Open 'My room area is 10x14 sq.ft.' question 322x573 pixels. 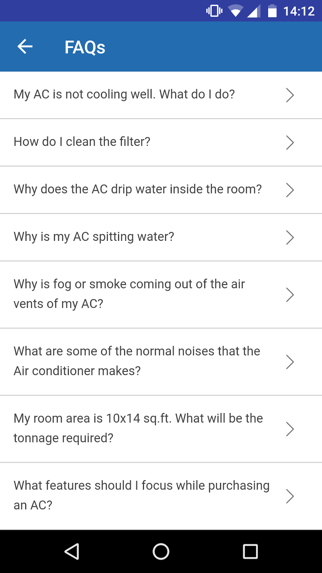coord(161,429)
